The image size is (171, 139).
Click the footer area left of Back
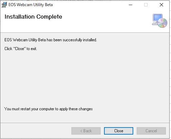(x=36, y=131)
